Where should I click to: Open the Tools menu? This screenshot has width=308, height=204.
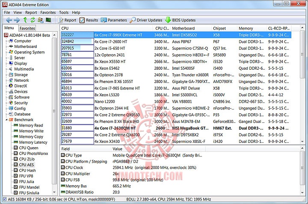click(x=64, y=12)
